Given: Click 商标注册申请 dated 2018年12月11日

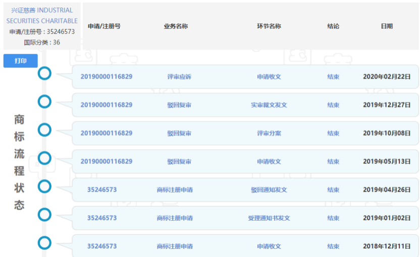Looking at the screenshot, I should point(175,246).
